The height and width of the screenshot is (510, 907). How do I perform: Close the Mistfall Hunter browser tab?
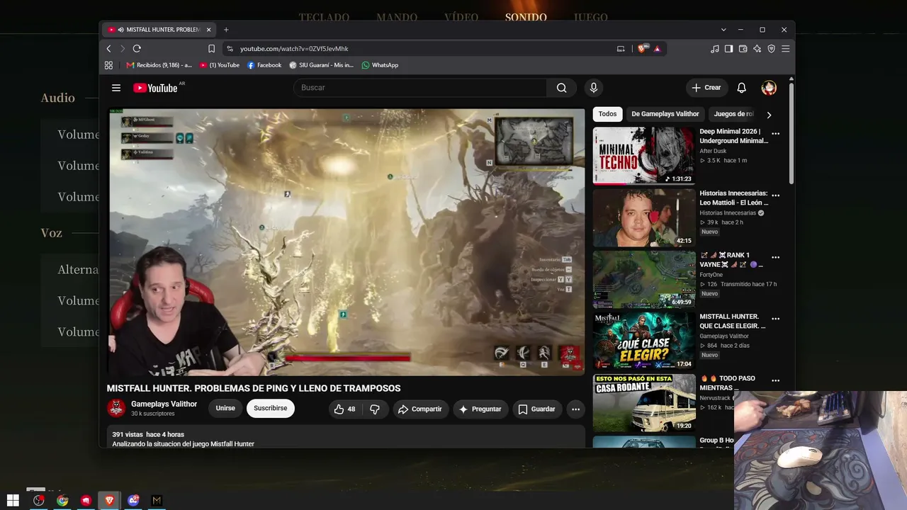coord(208,30)
